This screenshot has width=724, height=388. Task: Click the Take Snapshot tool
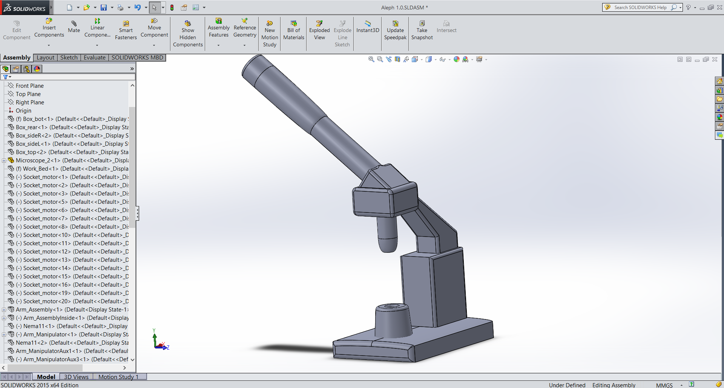click(x=422, y=30)
